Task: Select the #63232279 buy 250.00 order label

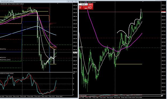Action: [x=5, y=60]
